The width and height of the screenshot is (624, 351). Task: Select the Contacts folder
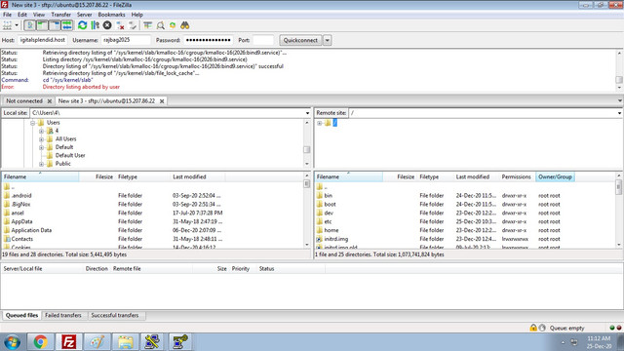click(21, 239)
